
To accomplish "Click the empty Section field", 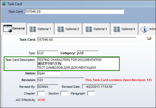I will 64,93.
